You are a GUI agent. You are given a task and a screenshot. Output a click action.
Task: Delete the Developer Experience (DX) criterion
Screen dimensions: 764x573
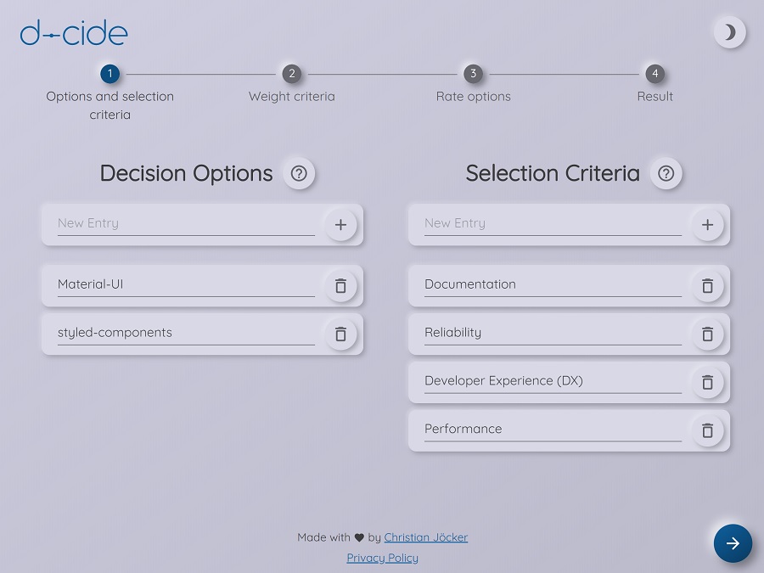coord(707,383)
